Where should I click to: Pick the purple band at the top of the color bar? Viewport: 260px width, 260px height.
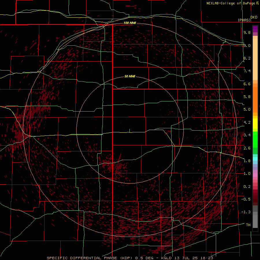(x=255, y=29)
